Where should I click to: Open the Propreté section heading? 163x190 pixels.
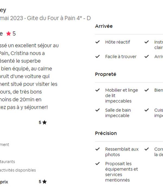105,74
